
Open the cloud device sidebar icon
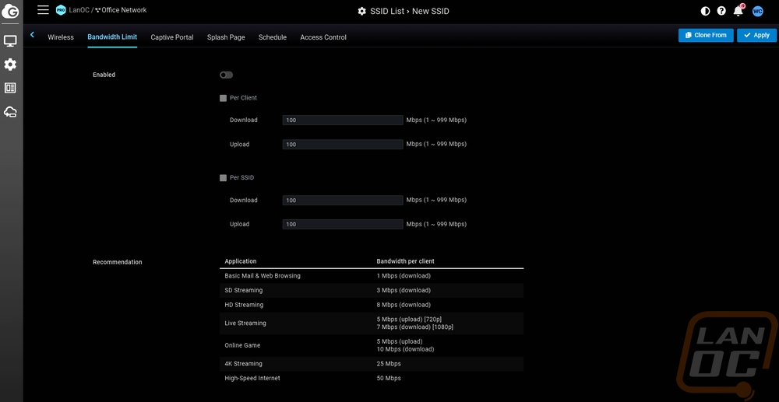tap(10, 112)
